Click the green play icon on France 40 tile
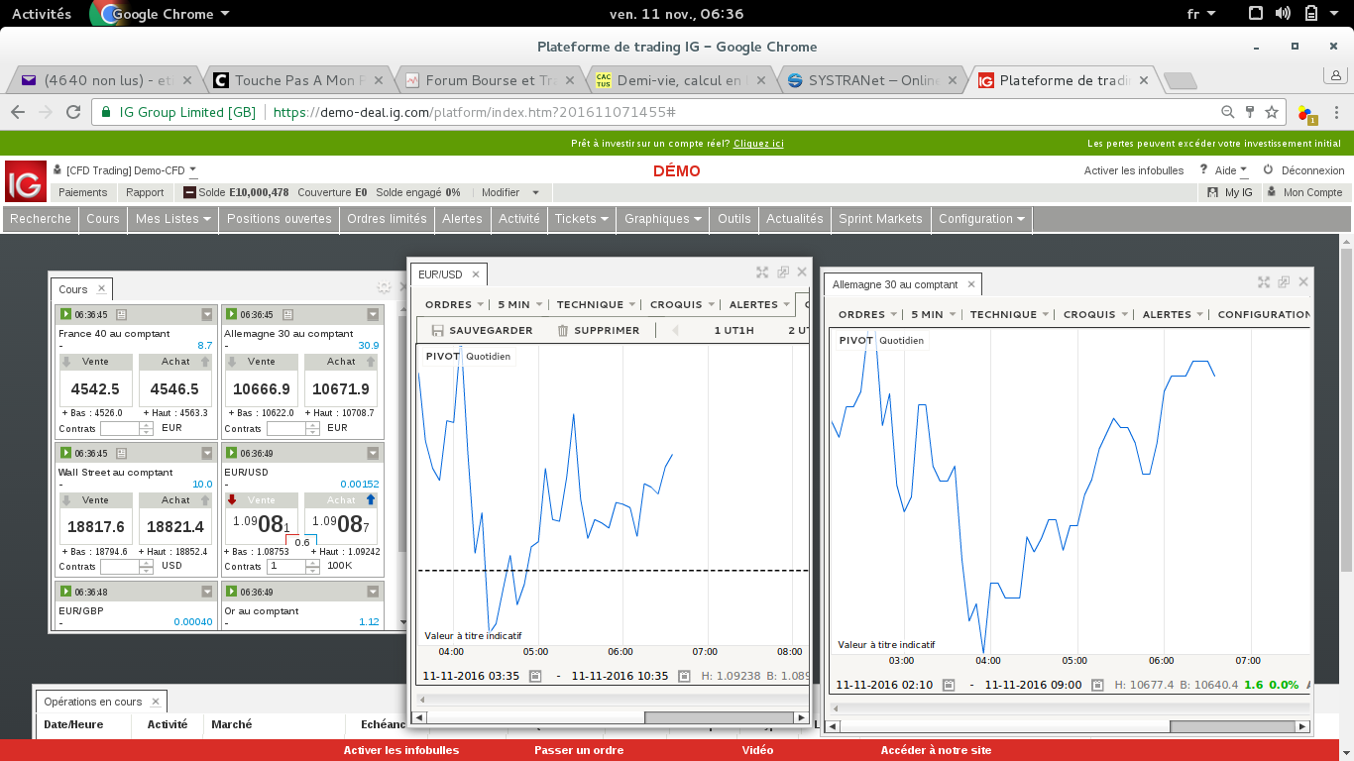Screen dimensions: 1354x761 coord(65,315)
